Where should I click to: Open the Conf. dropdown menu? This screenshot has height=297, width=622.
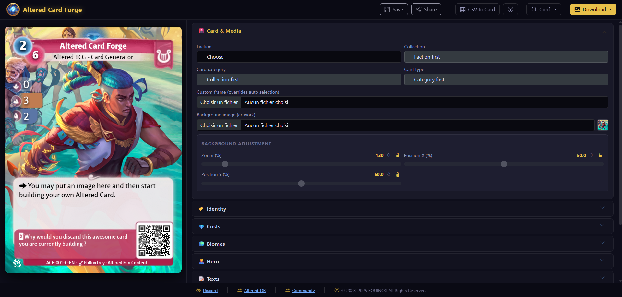[544, 9]
